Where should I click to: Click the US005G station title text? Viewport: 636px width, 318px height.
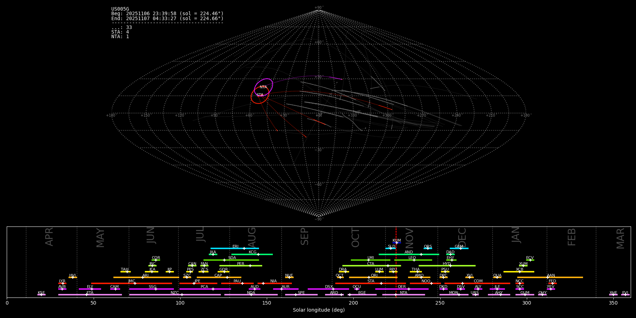pos(120,9)
